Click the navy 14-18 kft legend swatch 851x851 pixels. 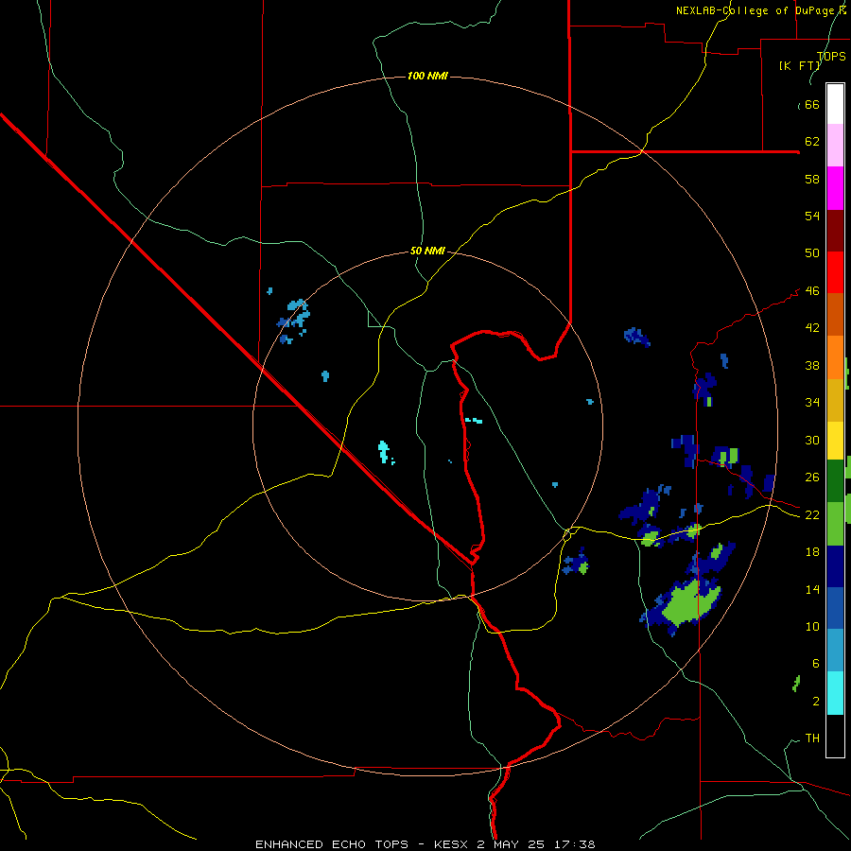tap(835, 566)
